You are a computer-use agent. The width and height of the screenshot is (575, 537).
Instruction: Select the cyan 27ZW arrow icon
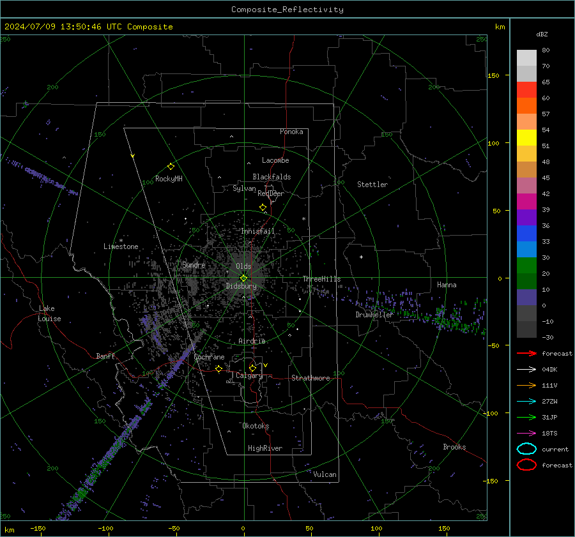(526, 402)
